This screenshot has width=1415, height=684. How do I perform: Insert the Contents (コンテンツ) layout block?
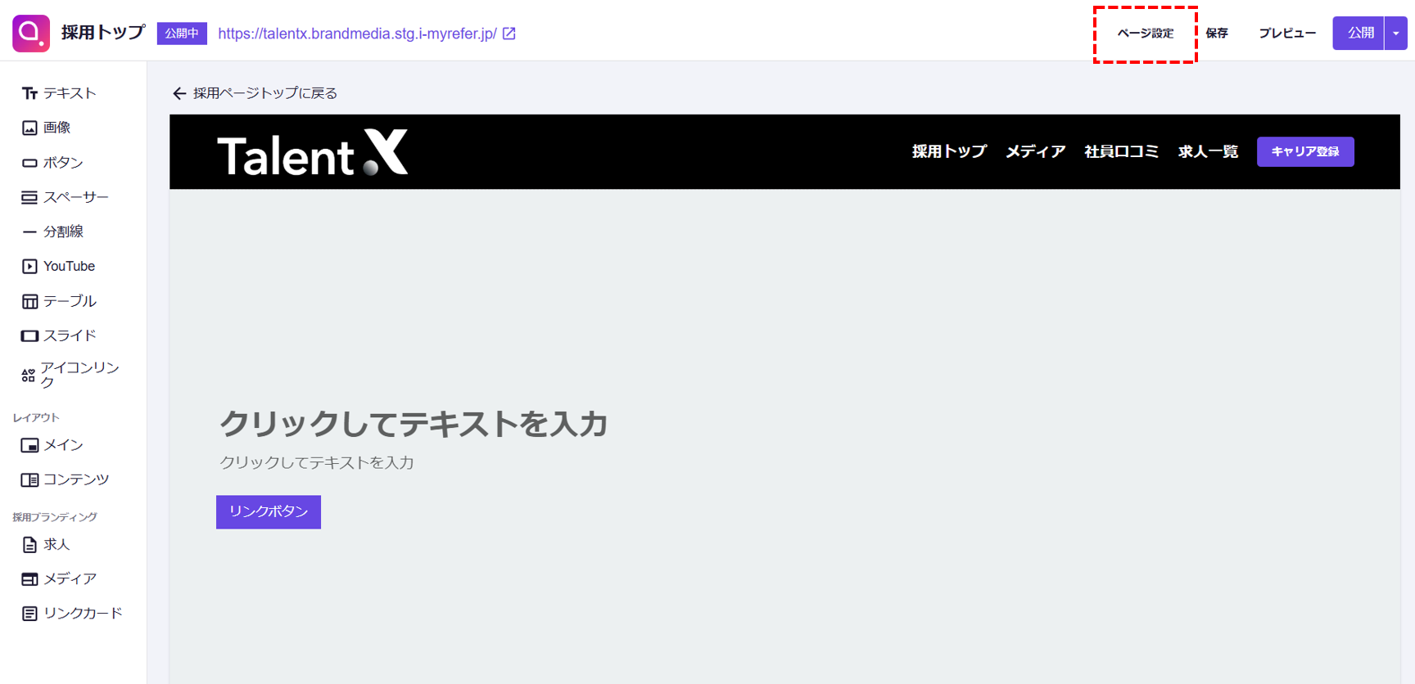pos(65,479)
